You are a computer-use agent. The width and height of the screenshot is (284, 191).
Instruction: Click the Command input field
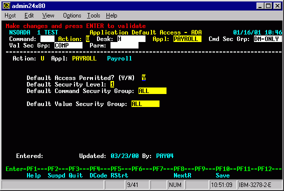tap(47, 39)
